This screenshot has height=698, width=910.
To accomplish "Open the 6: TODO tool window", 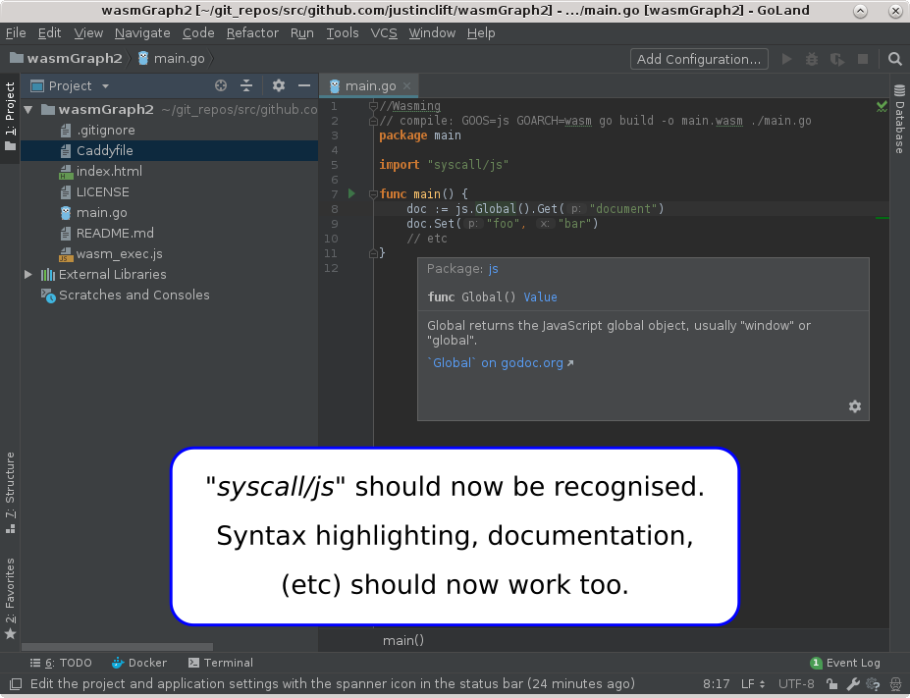I will click(x=61, y=663).
